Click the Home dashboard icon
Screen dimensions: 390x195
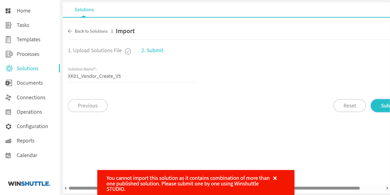point(8,11)
